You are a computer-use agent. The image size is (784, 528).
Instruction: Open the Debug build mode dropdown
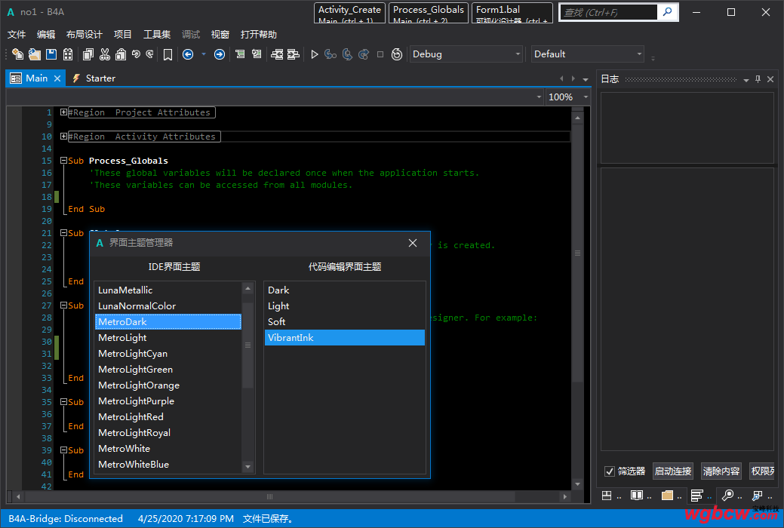466,54
